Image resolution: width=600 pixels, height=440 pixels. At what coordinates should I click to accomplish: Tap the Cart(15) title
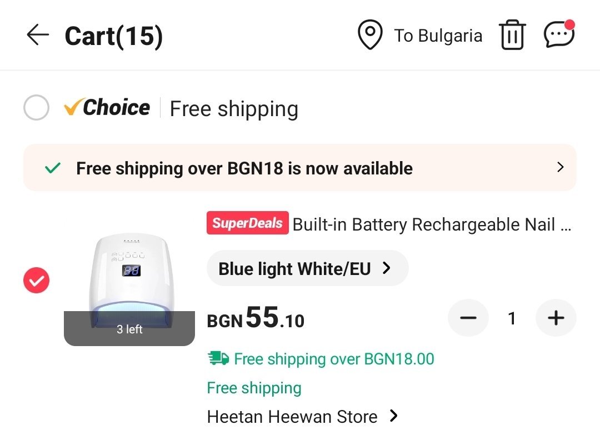(x=113, y=36)
